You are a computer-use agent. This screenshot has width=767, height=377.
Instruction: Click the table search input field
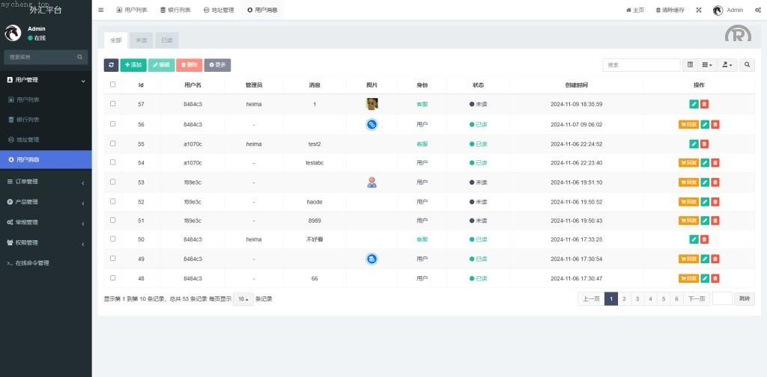(x=641, y=65)
